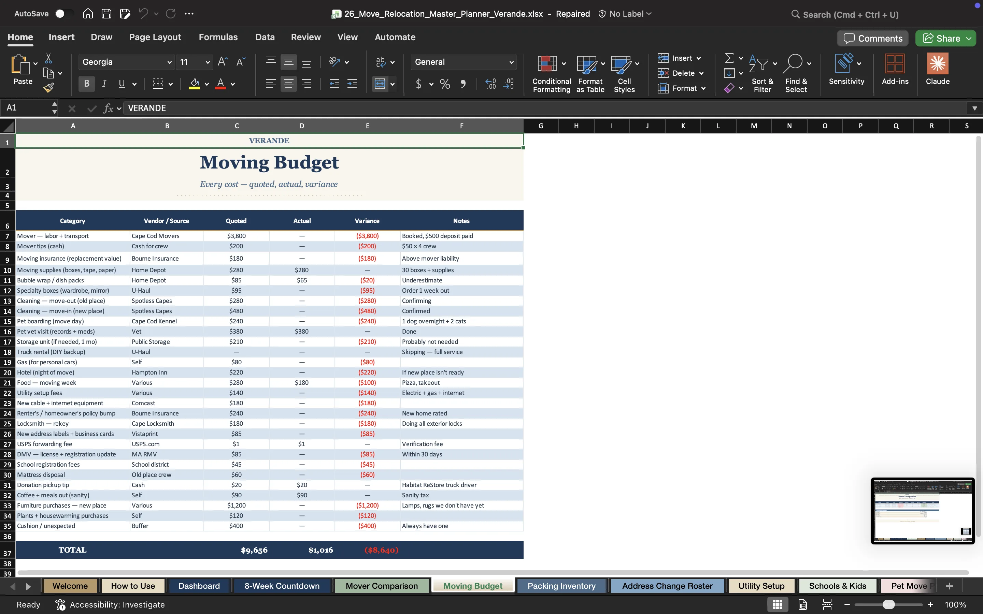Click the Comments button
The height and width of the screenshot is (614, 983).
coord(872,39)
